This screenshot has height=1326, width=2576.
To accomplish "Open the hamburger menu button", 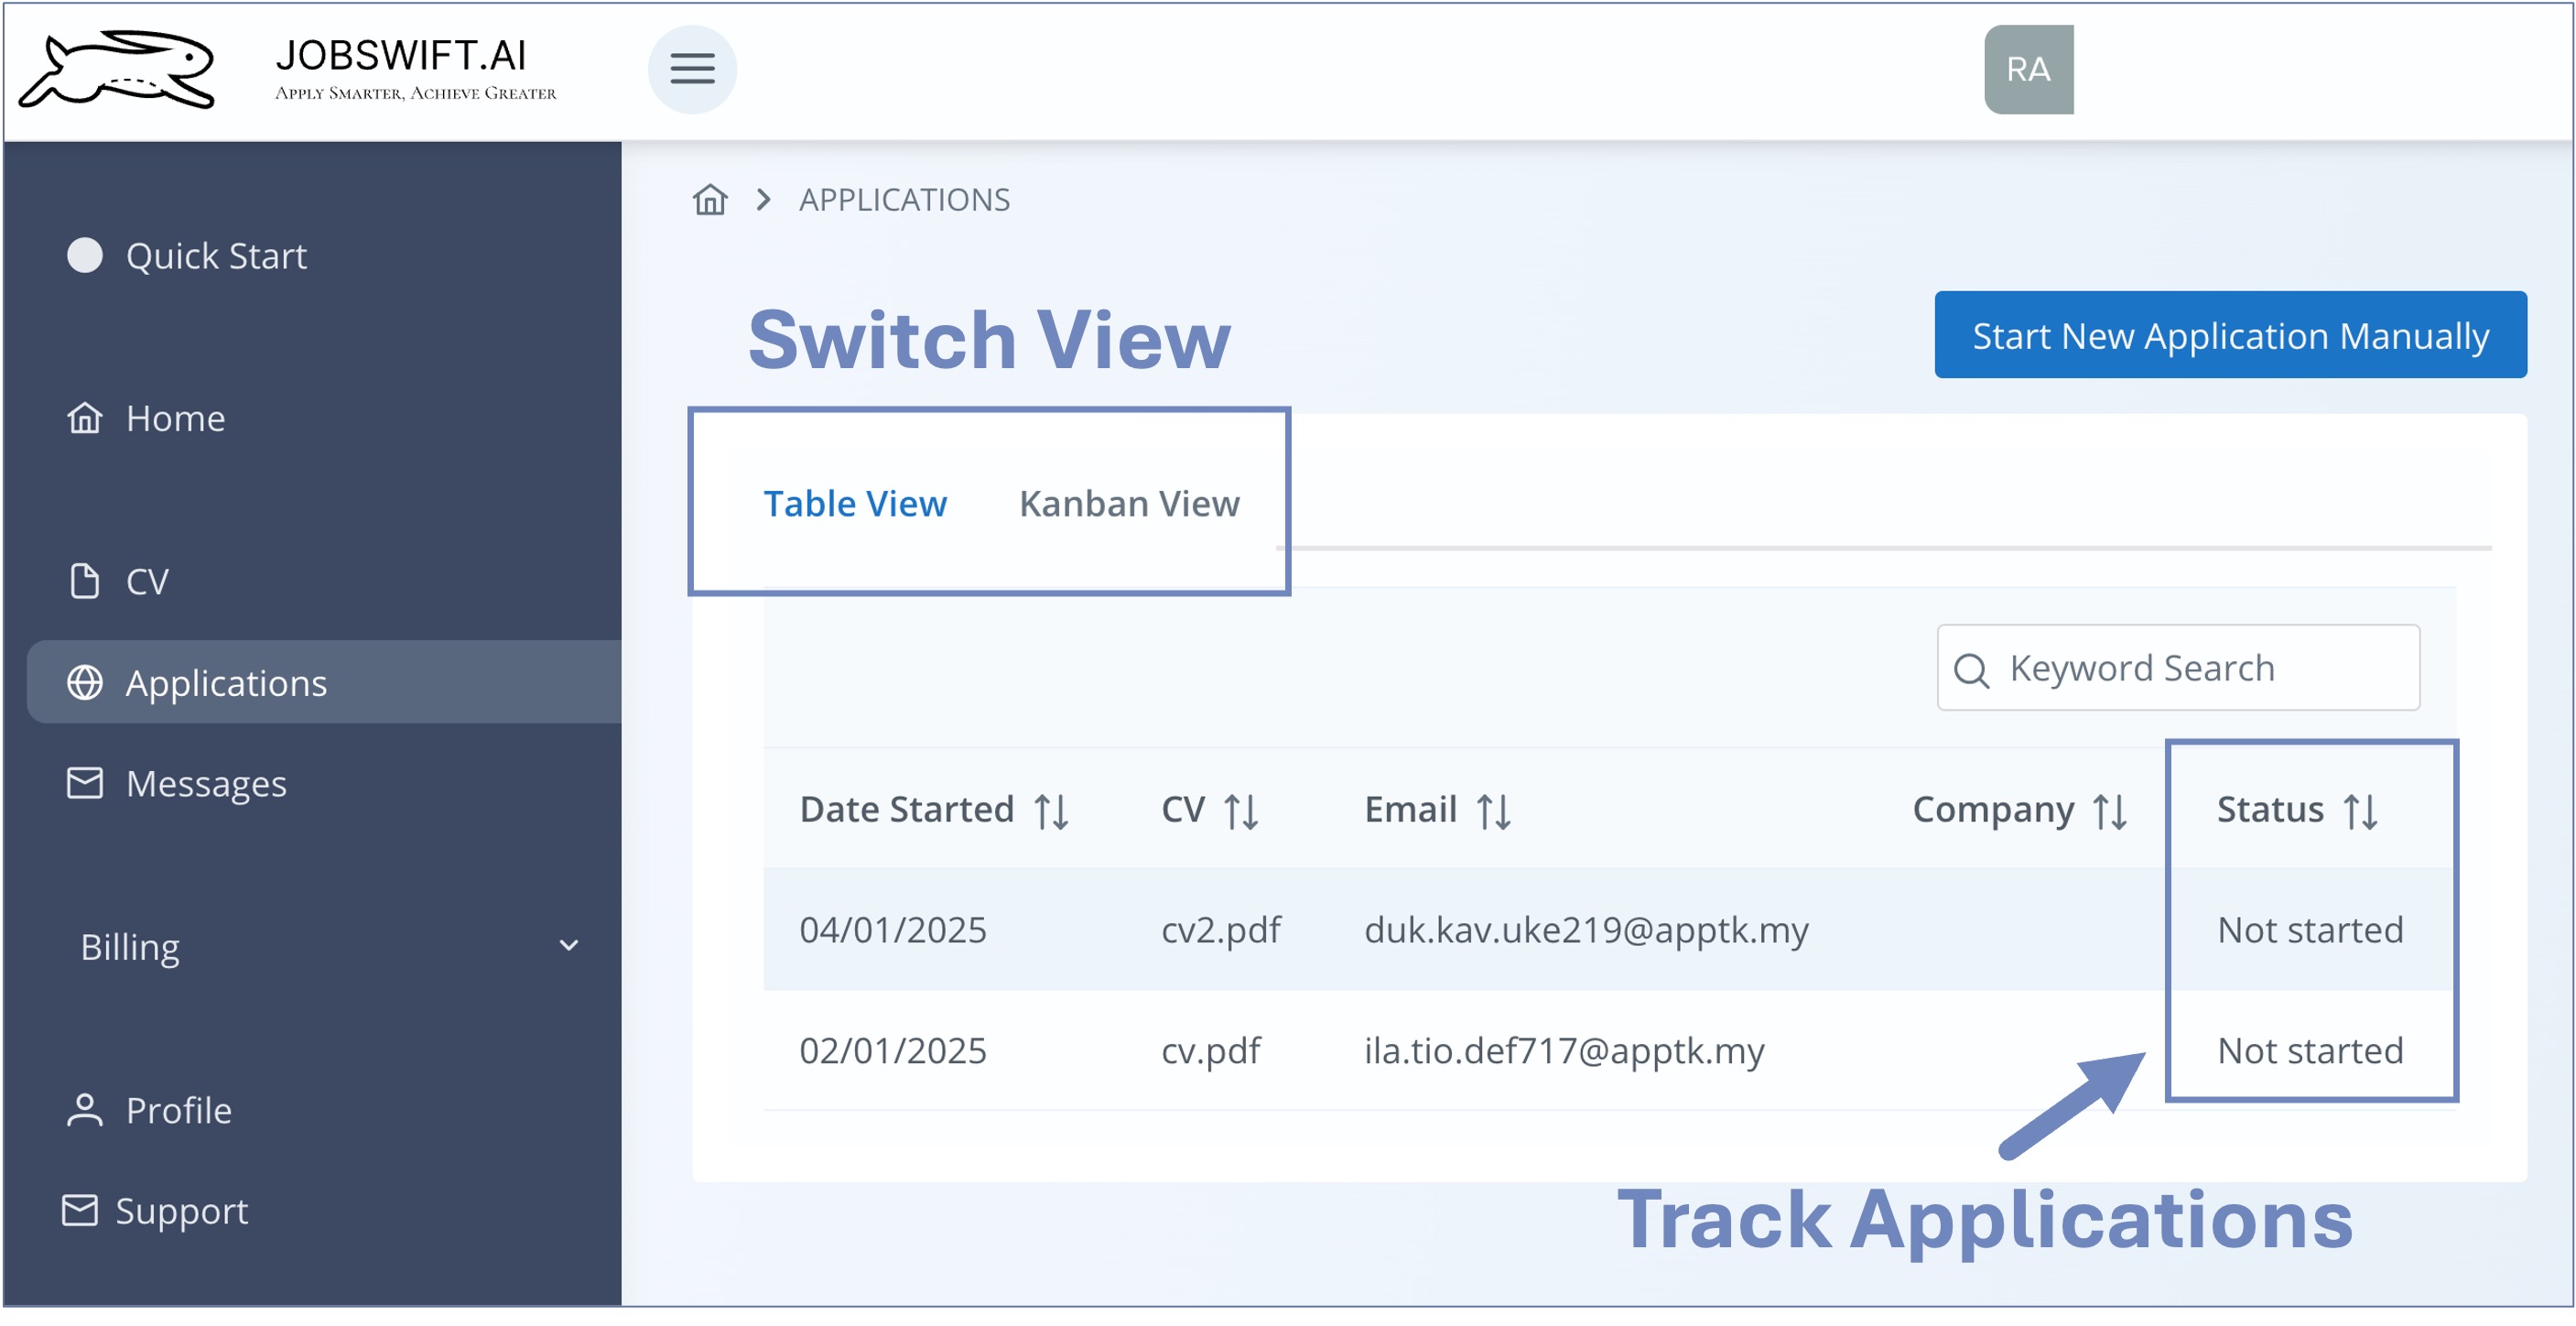I will tap(692, 69).
